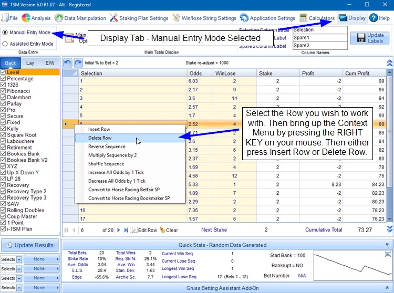
Task: Click the redo arrow above the table
Action: [78, 62]
